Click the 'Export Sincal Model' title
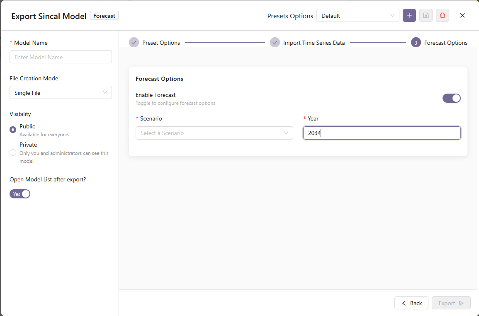 coord(49,16)
